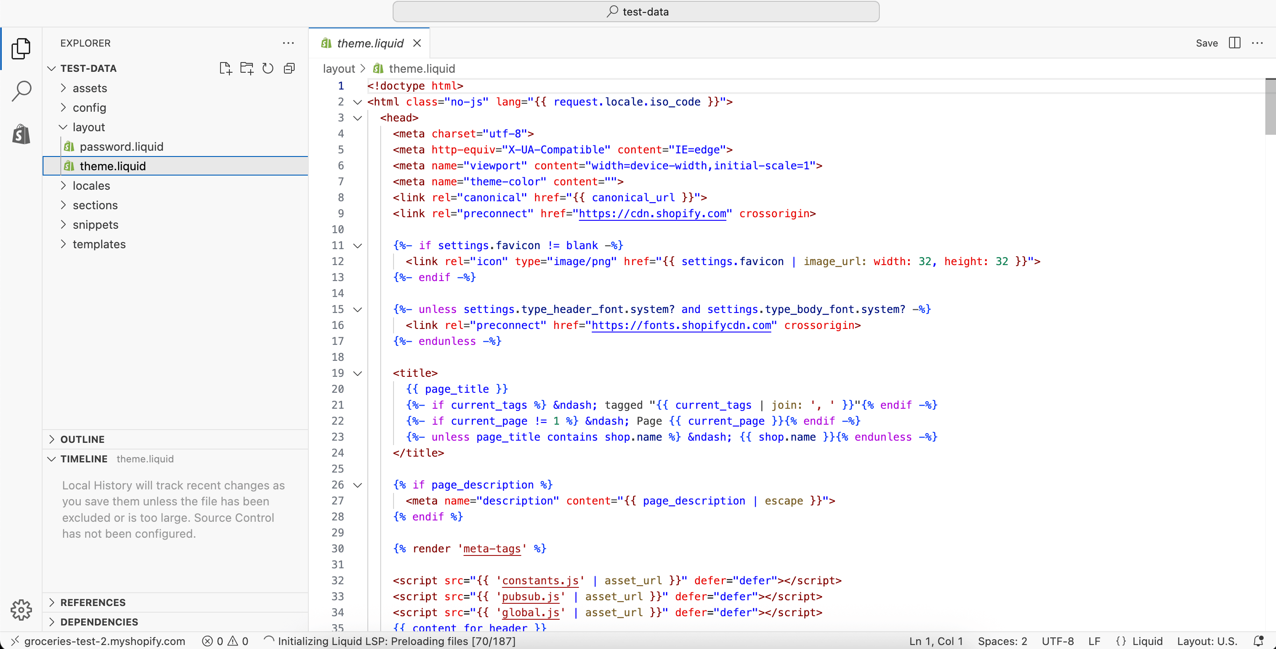Open the Manage settings gear

point(21,610)
